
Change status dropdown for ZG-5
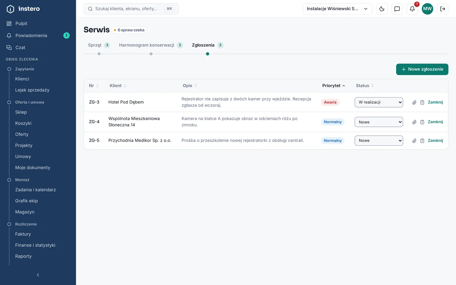pyautogui.click(x=379, y=141)
